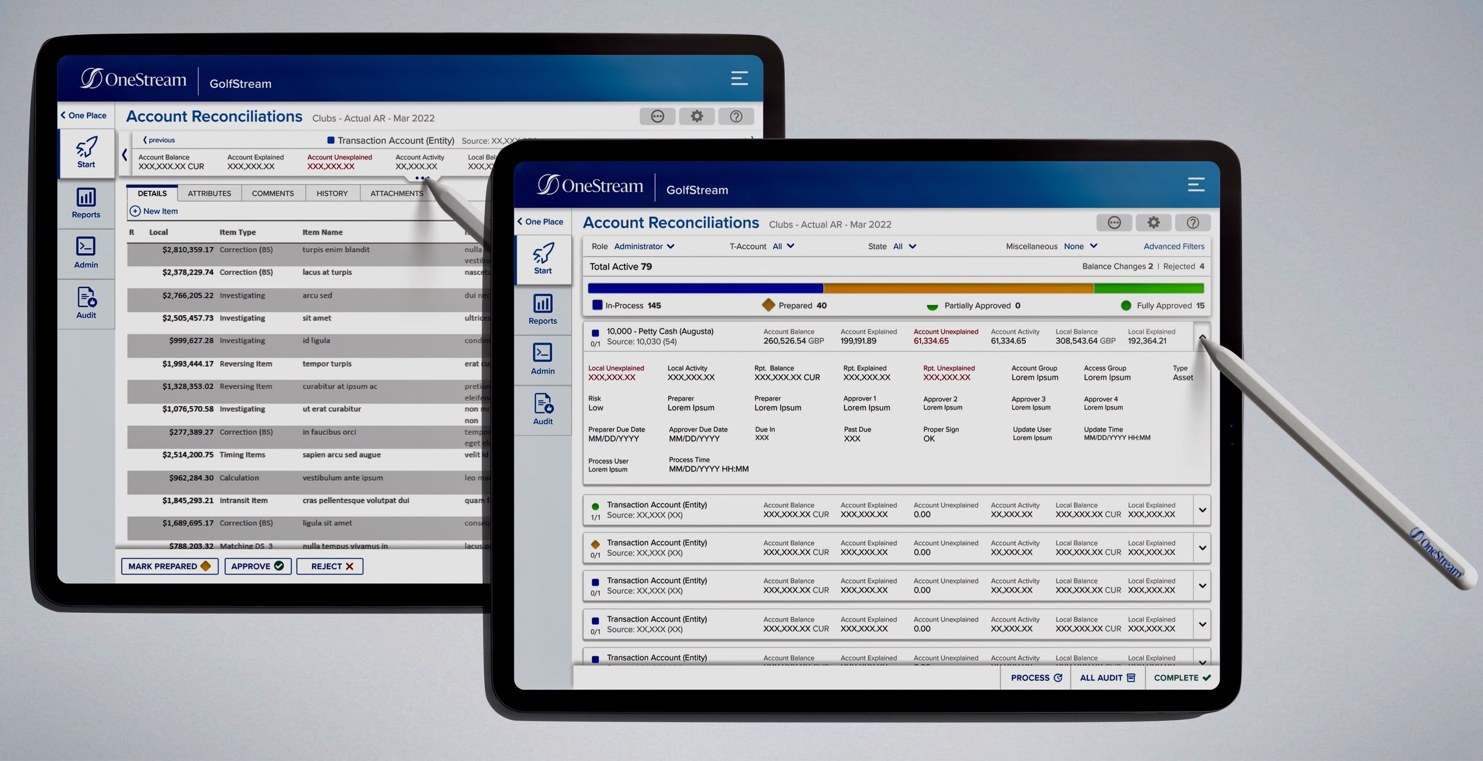
Task: Go back to One Place on front tablet
Action: [x=540, y=222]
